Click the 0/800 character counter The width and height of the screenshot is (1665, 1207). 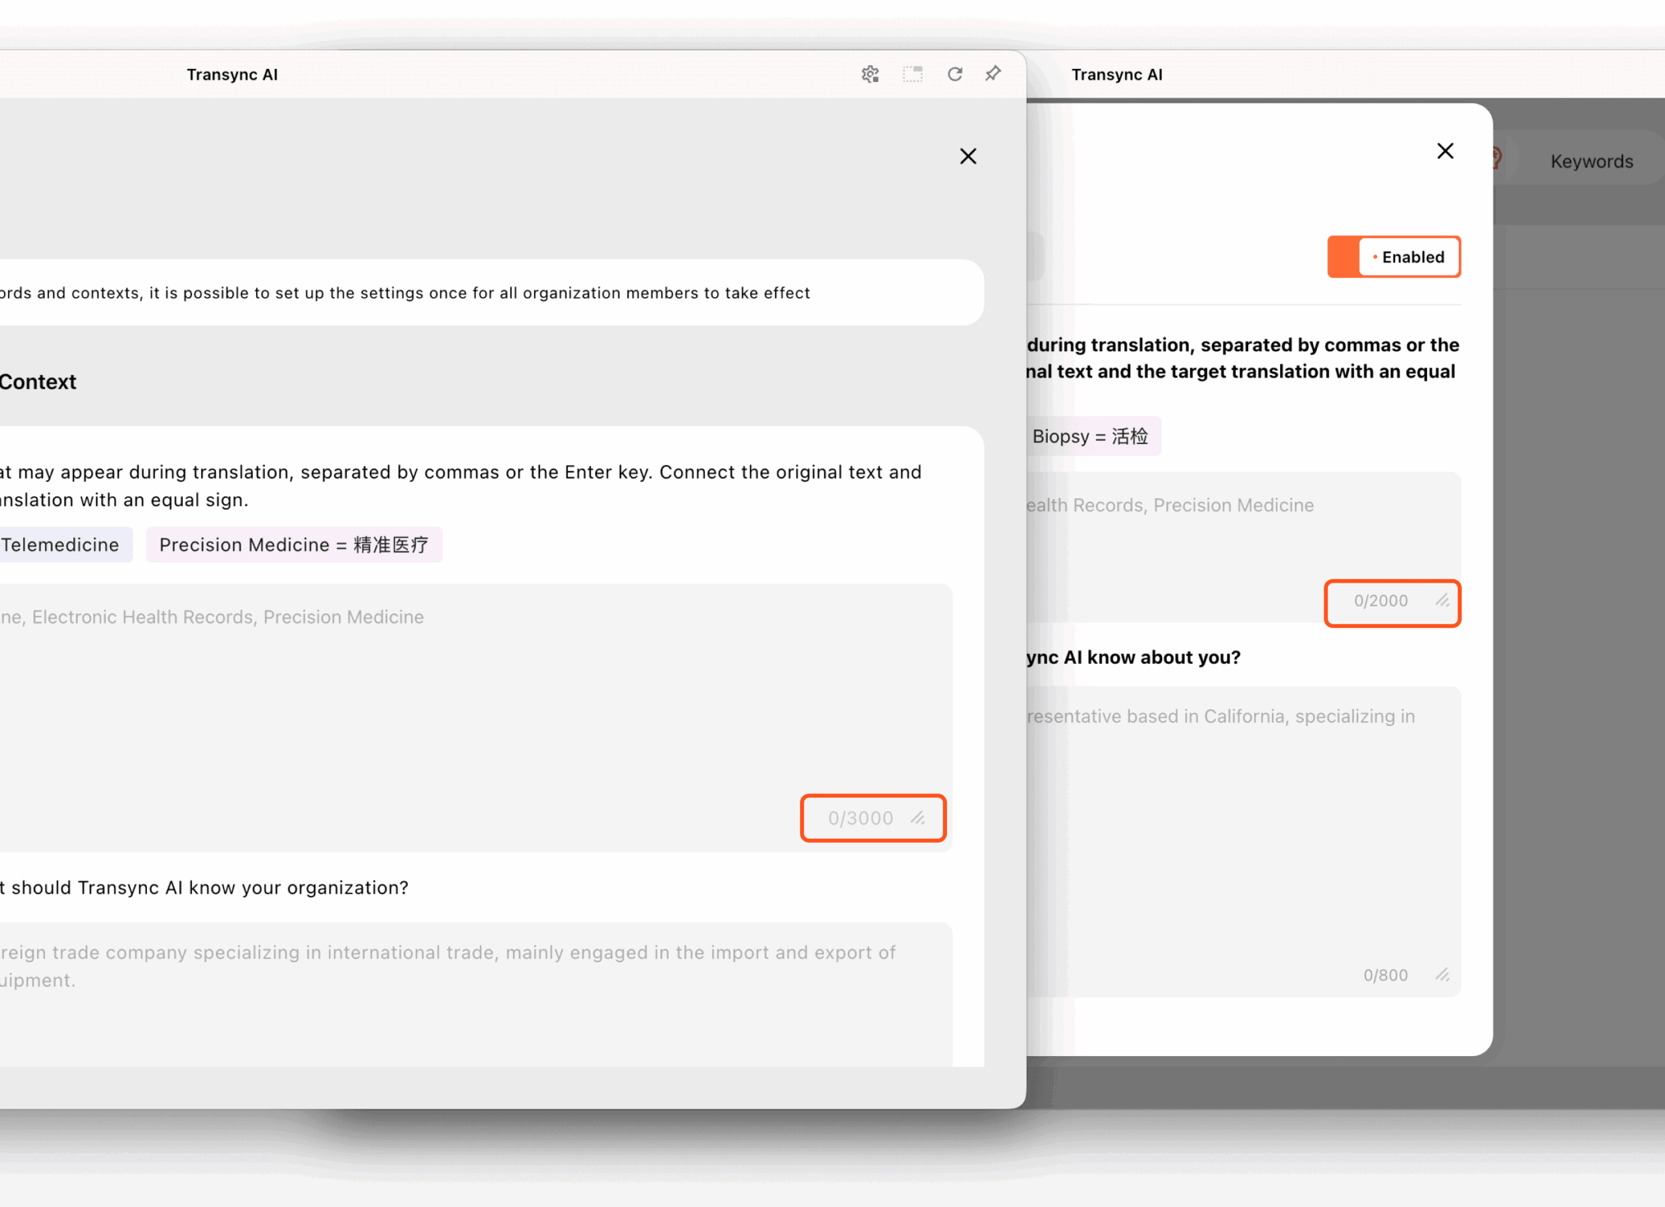click(x=1385, y=975)
